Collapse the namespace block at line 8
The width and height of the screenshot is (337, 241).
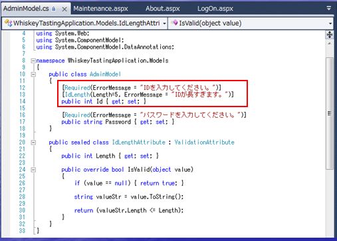[33, 61]
